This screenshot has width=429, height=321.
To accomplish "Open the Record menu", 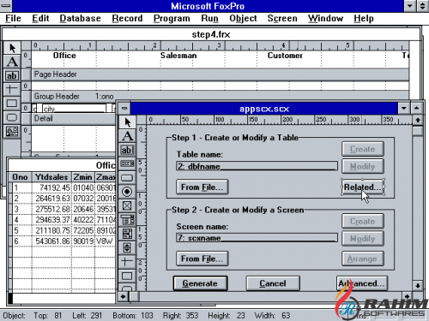I will pos(127,19).
